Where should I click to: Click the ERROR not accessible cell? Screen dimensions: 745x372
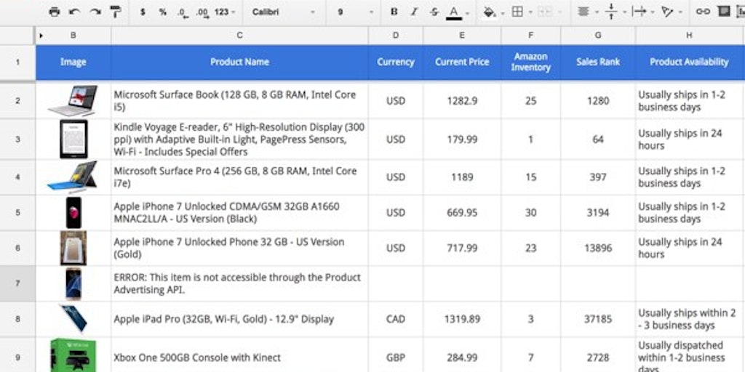point(239,284)
